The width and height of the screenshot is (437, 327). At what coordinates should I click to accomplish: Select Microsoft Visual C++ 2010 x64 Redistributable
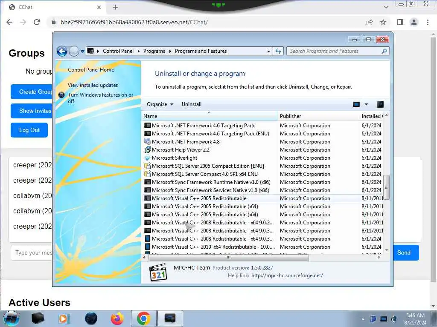(263, 247)
